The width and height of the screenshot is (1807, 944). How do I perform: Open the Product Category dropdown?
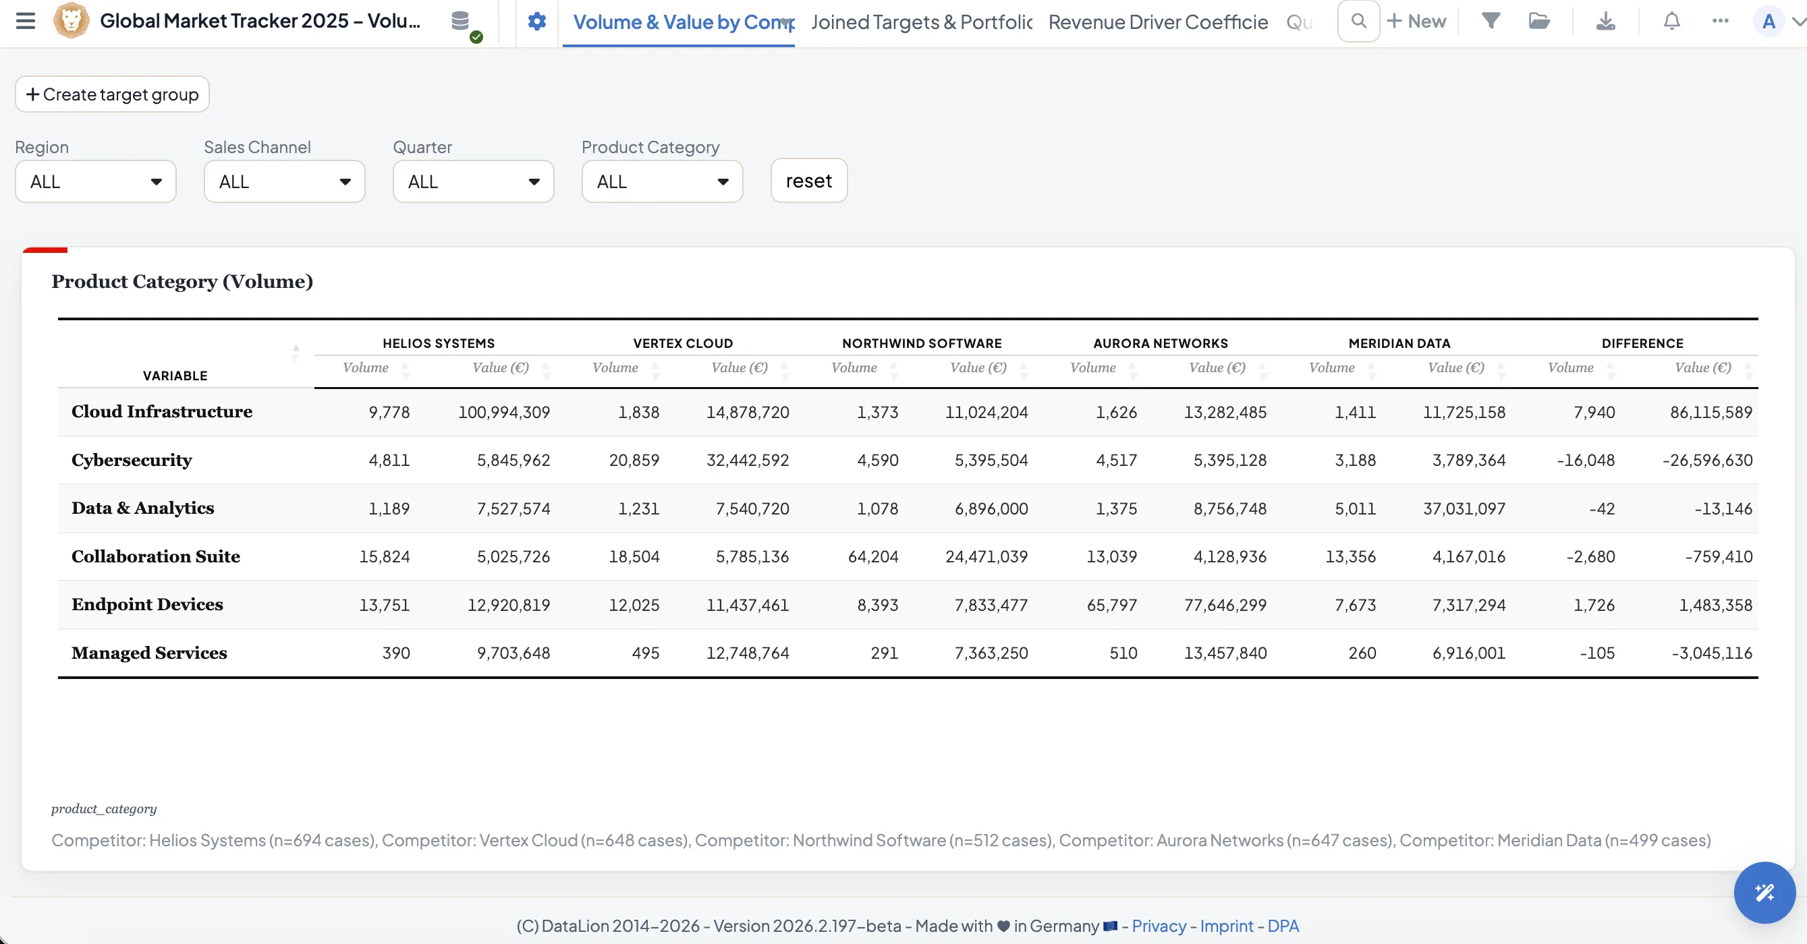point(662,181)
